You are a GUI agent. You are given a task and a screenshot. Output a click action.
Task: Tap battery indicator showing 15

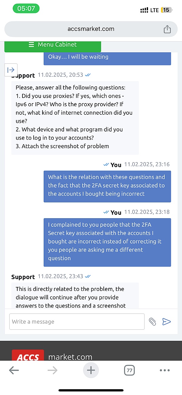(166, 10)
